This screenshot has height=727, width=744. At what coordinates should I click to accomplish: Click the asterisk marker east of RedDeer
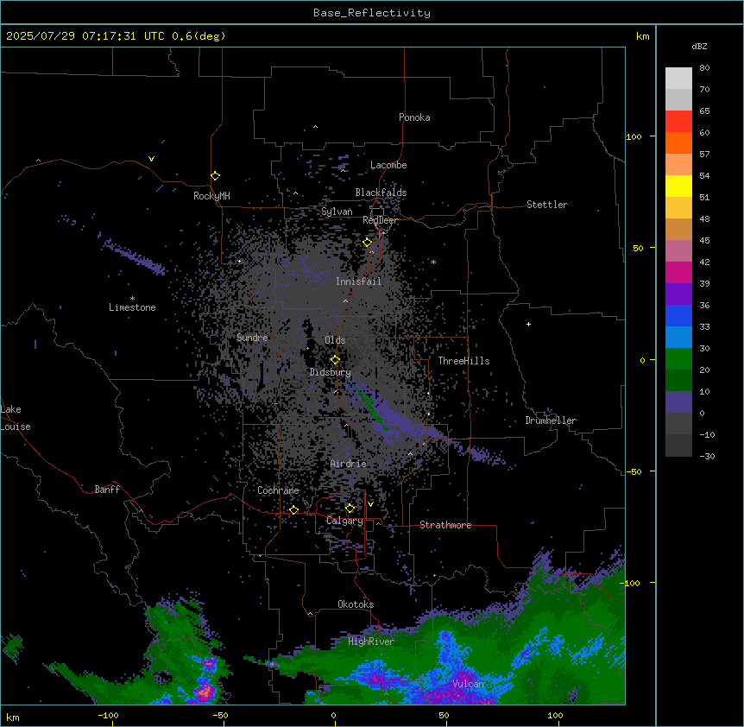tap(433, 262)
